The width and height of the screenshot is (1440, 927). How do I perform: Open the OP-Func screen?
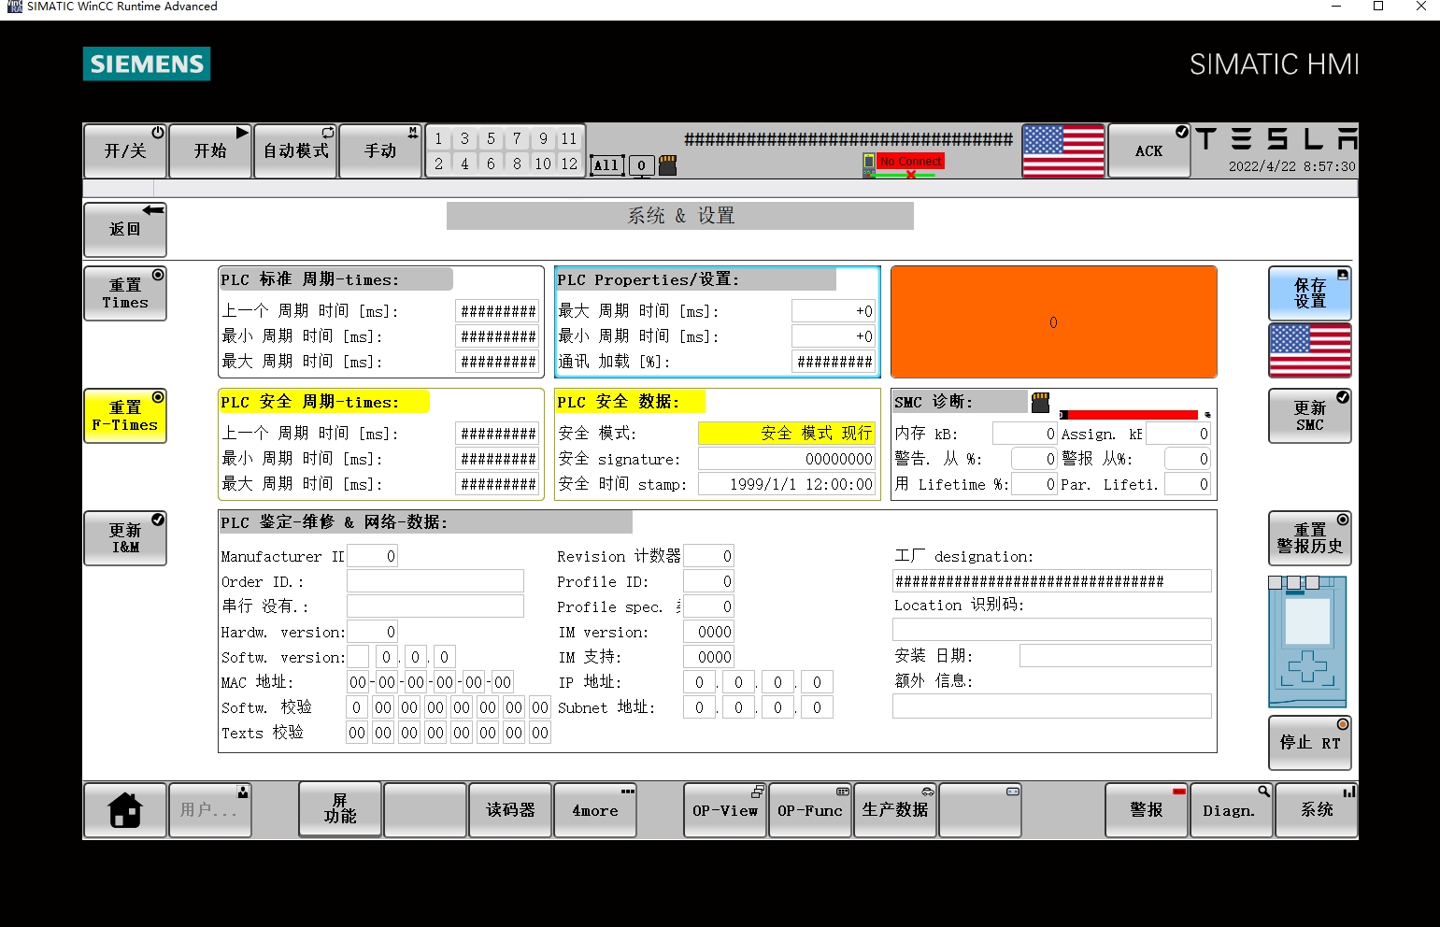click(810, 809)
